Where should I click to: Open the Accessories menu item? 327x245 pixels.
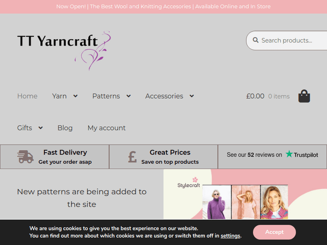click(164, 96)
